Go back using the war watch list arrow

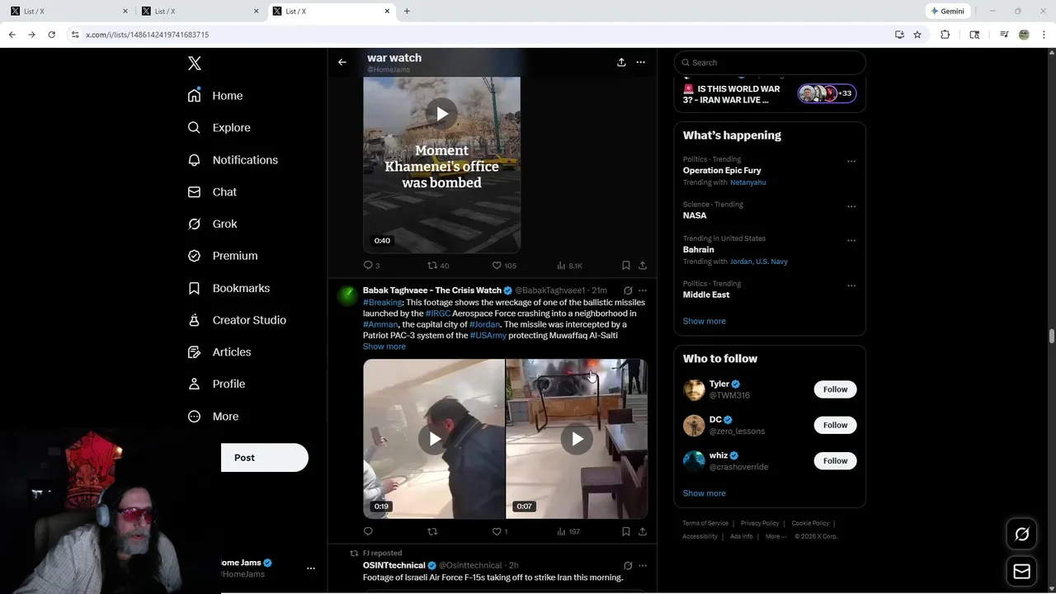[342, 62]
